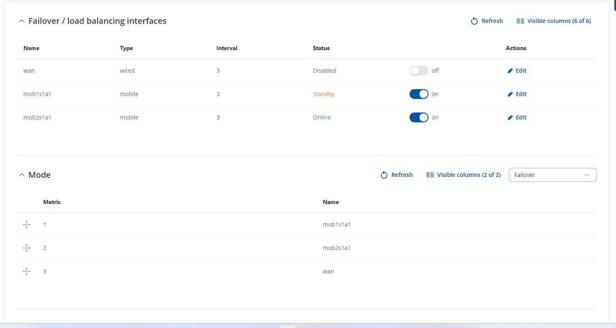Enable the wan interface toggle
The image size is (616, 328).
[x=419, y=71]
